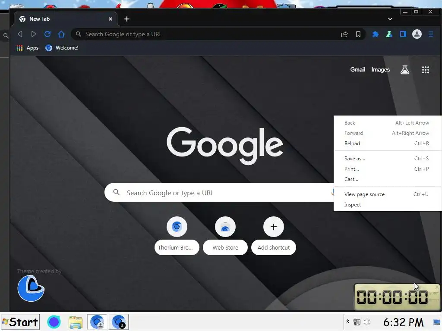
Task: Click the share icon in the address bar
Action: [344, 34]
